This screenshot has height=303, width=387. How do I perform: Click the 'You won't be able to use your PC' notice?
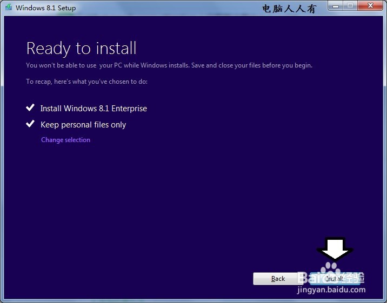tap(169, 65)
